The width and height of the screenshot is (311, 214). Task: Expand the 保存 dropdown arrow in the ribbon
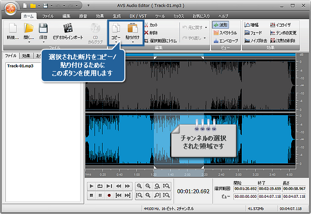point(44,42)
